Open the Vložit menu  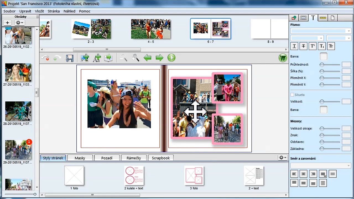pos(39,11)
